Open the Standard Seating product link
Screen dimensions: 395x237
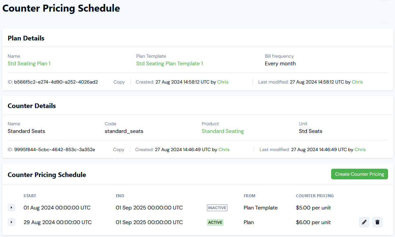[222, 131]
